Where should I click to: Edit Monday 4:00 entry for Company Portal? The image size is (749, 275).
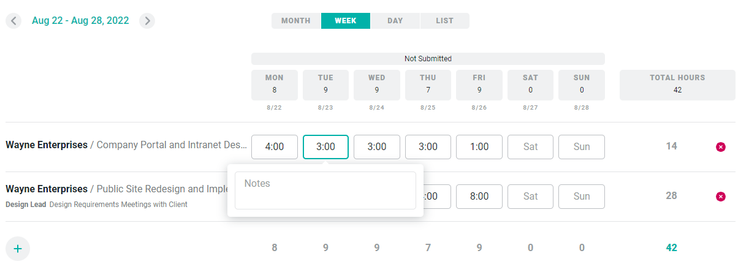point(275,147)
